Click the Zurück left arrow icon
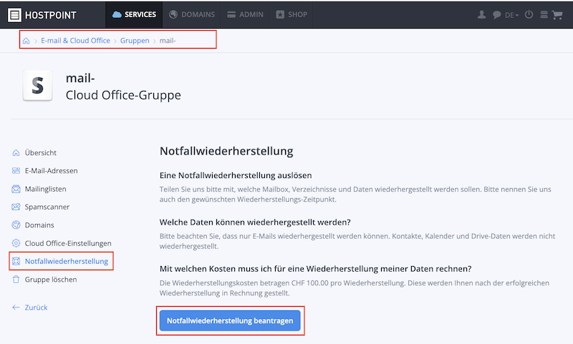Viewport: 573px width, 344px height. tap(16, 308)
